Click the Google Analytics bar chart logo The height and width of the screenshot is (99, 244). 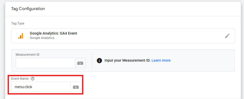click(21, 36)
